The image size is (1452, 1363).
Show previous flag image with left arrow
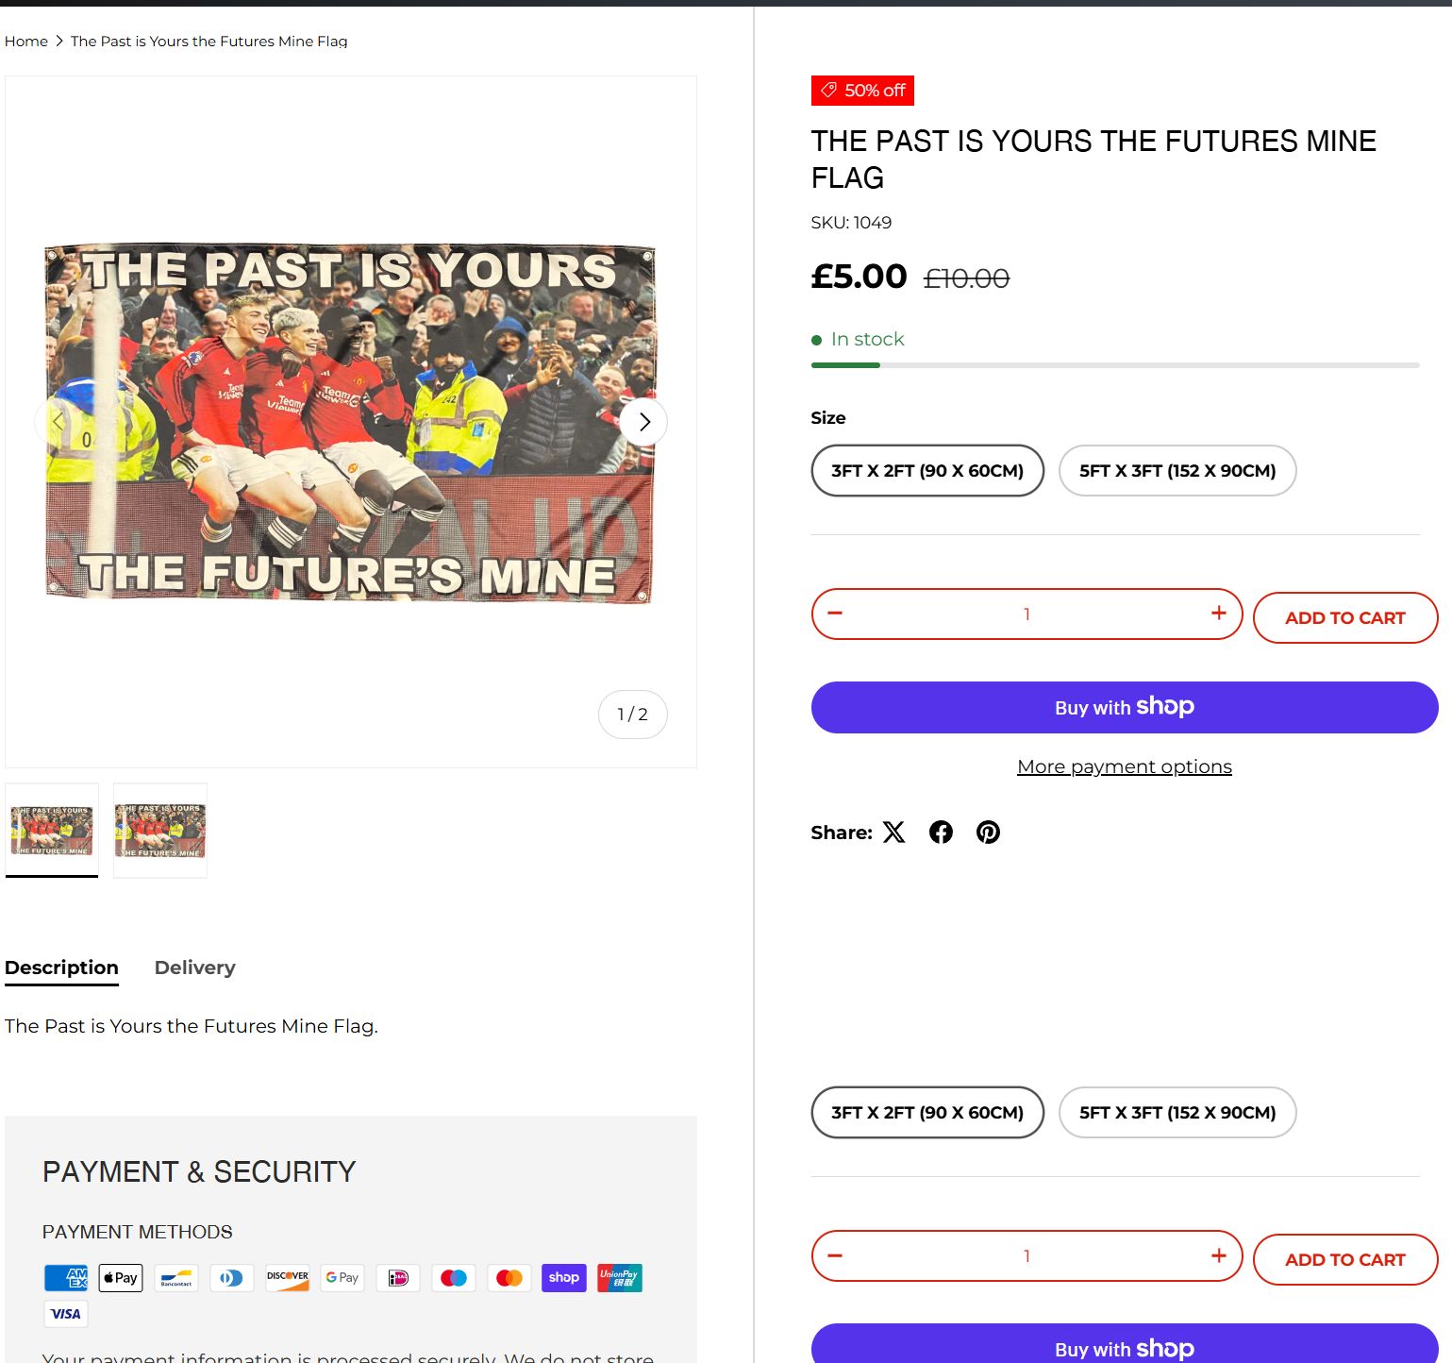tap(58, 422)
